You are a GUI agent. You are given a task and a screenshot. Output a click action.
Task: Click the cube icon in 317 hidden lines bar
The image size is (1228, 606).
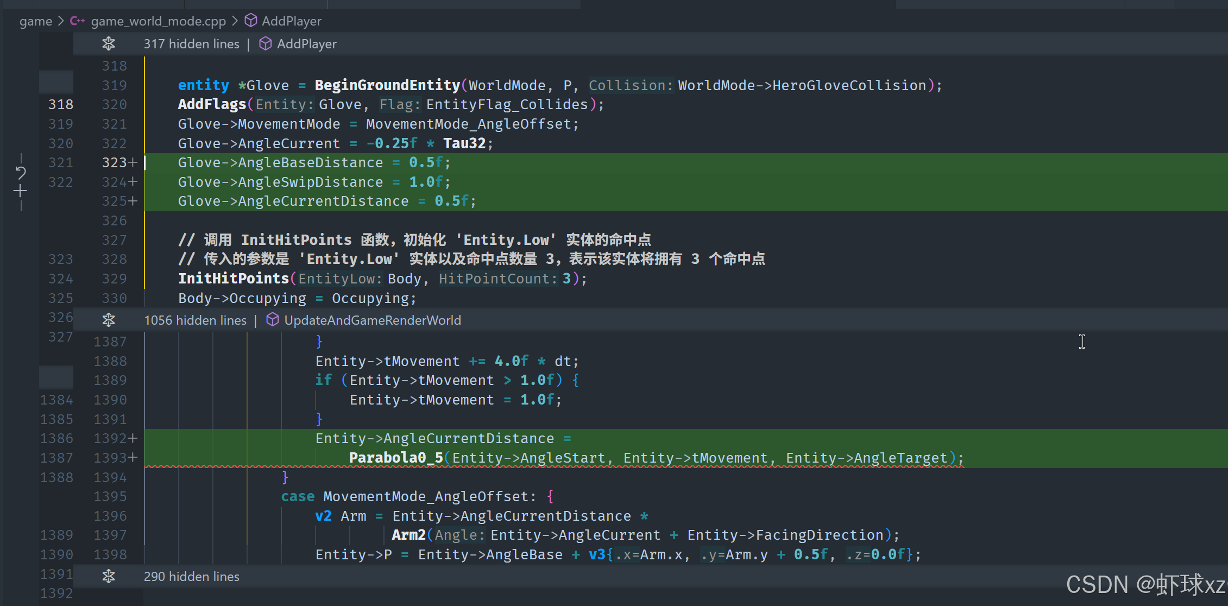tap(265, 44)
